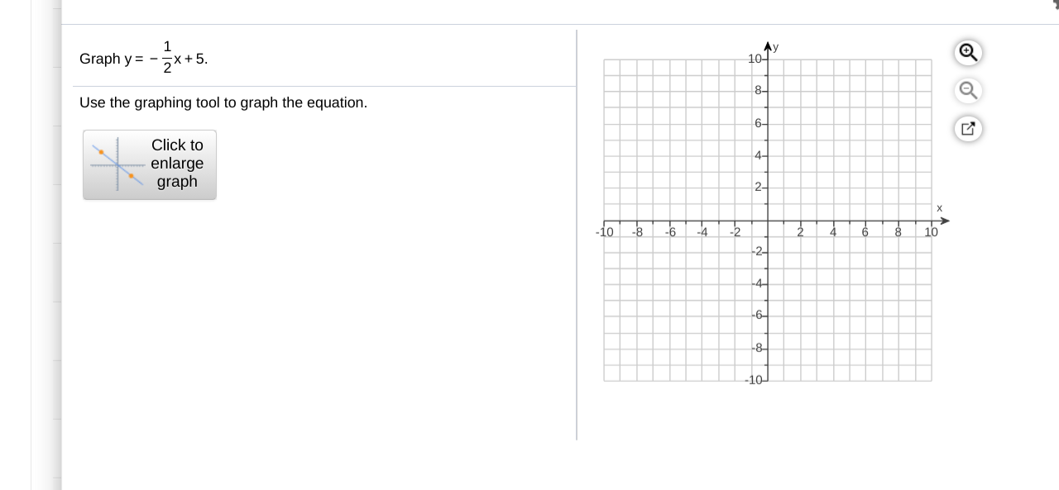Click the x-axis arrow at right of graph

point(946,221)
